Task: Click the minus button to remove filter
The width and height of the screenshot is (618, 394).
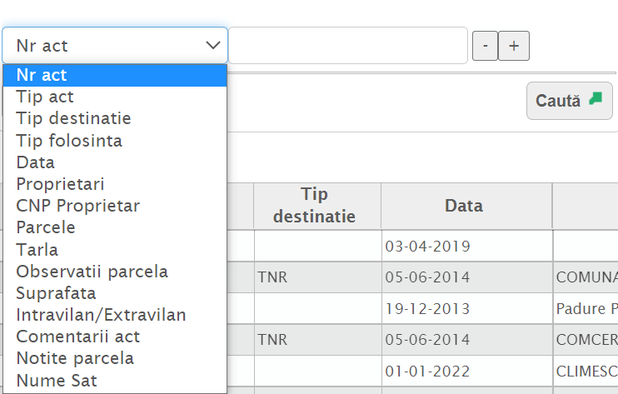Action: (485, 47)
